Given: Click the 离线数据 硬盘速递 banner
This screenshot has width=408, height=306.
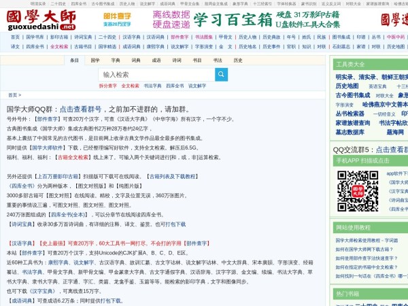Looking at the screenshot, I should coord(171,18).
